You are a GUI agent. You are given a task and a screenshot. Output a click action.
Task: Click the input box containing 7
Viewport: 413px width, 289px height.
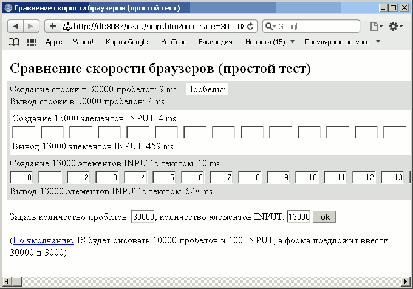pyautogui.click(x=221, y=177)
